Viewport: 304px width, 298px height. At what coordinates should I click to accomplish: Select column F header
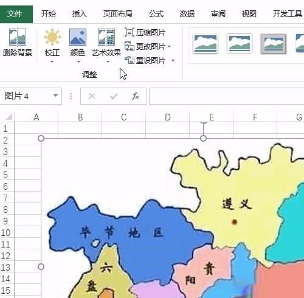[x=255, y=117]
